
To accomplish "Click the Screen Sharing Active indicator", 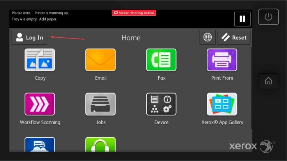I will coord(134,13).
